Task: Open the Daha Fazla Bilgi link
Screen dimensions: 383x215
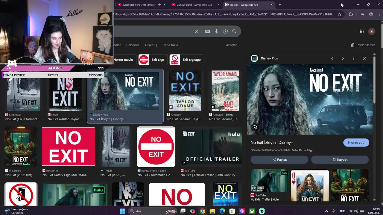Action: (x=302, y=150)
